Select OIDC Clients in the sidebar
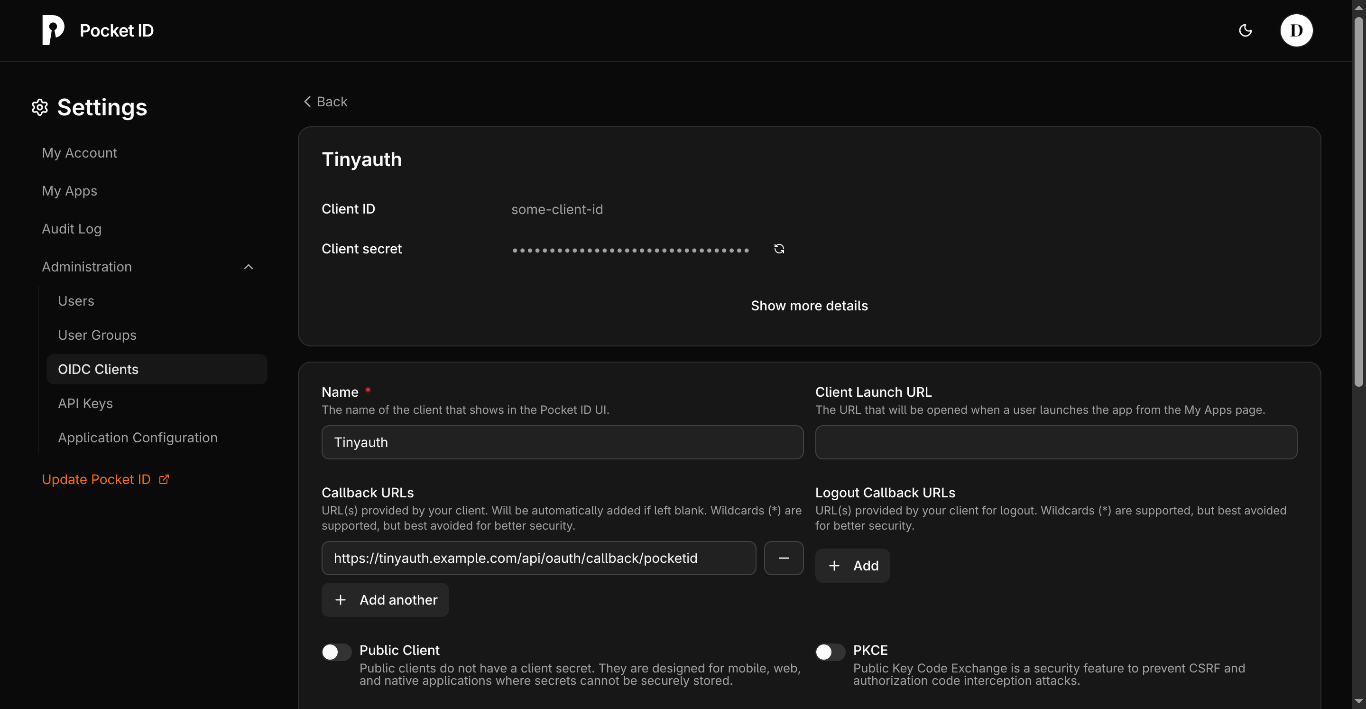 click(x=98, y=369)
